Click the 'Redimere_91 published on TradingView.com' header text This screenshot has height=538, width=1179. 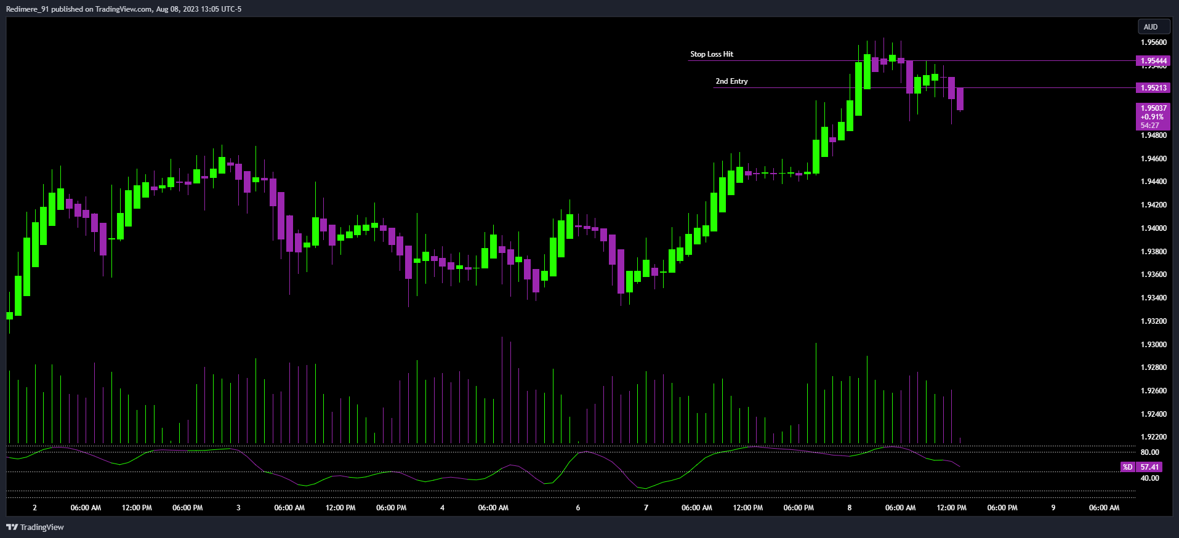pyautogui.click(x=79, y=9)
